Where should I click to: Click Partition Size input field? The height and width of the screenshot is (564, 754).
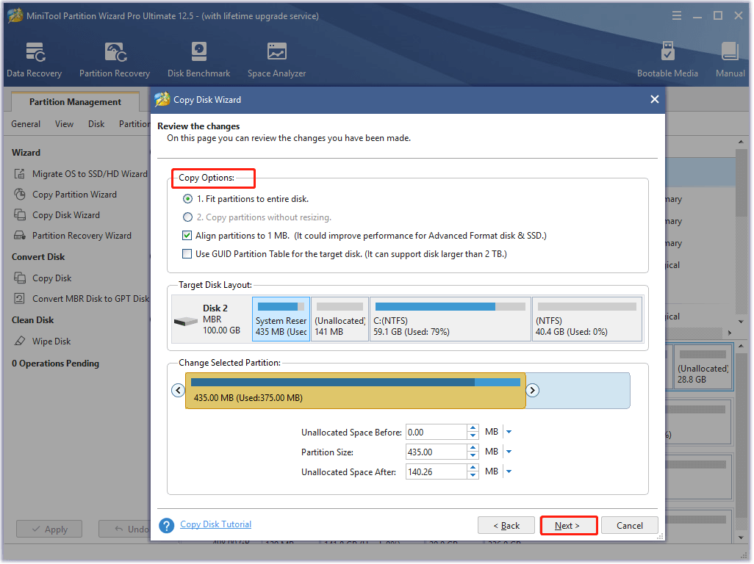[x=436, y=452]
